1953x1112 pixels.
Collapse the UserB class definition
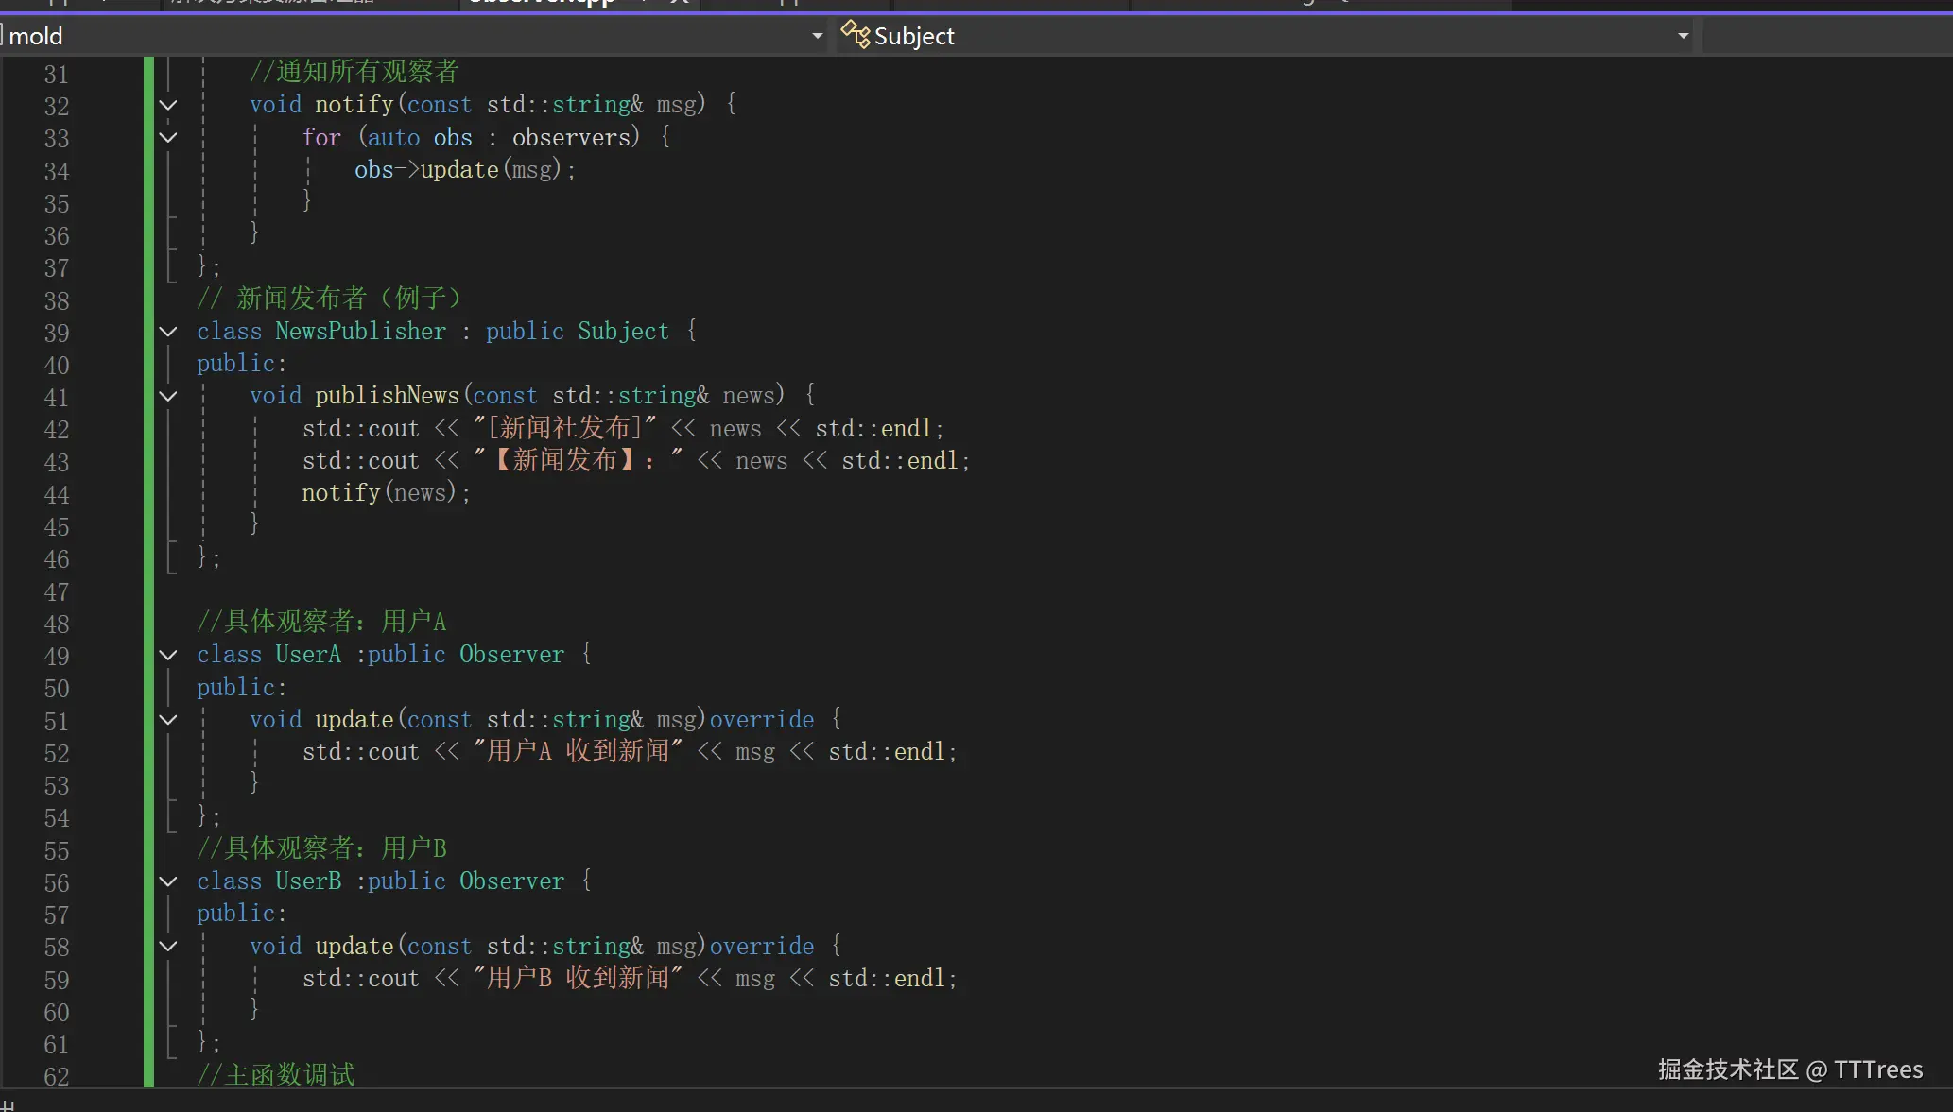(168, 881)
